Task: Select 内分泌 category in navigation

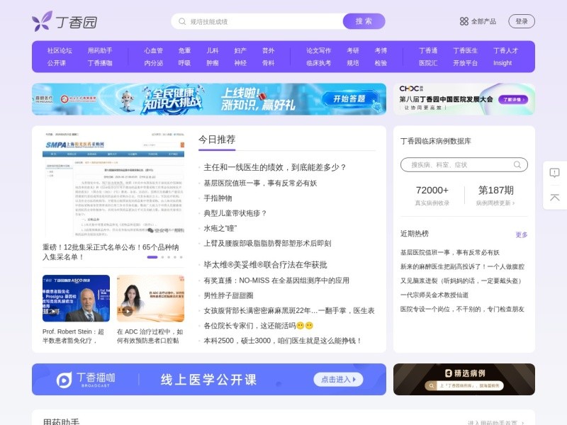Action: (154, 63)
